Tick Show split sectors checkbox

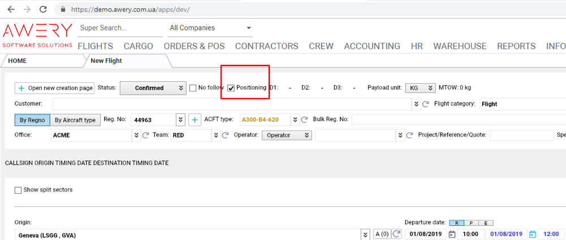click(18, 190)
